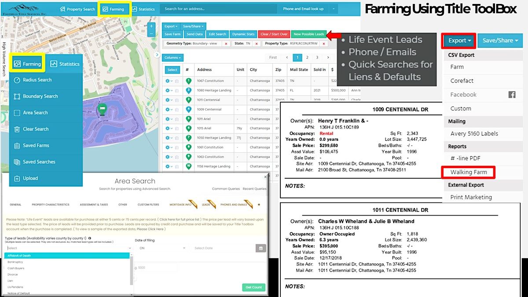Tick checkbox for 1009 Centennial row
This screenshot has height=297, width=528.
(177, 110)
